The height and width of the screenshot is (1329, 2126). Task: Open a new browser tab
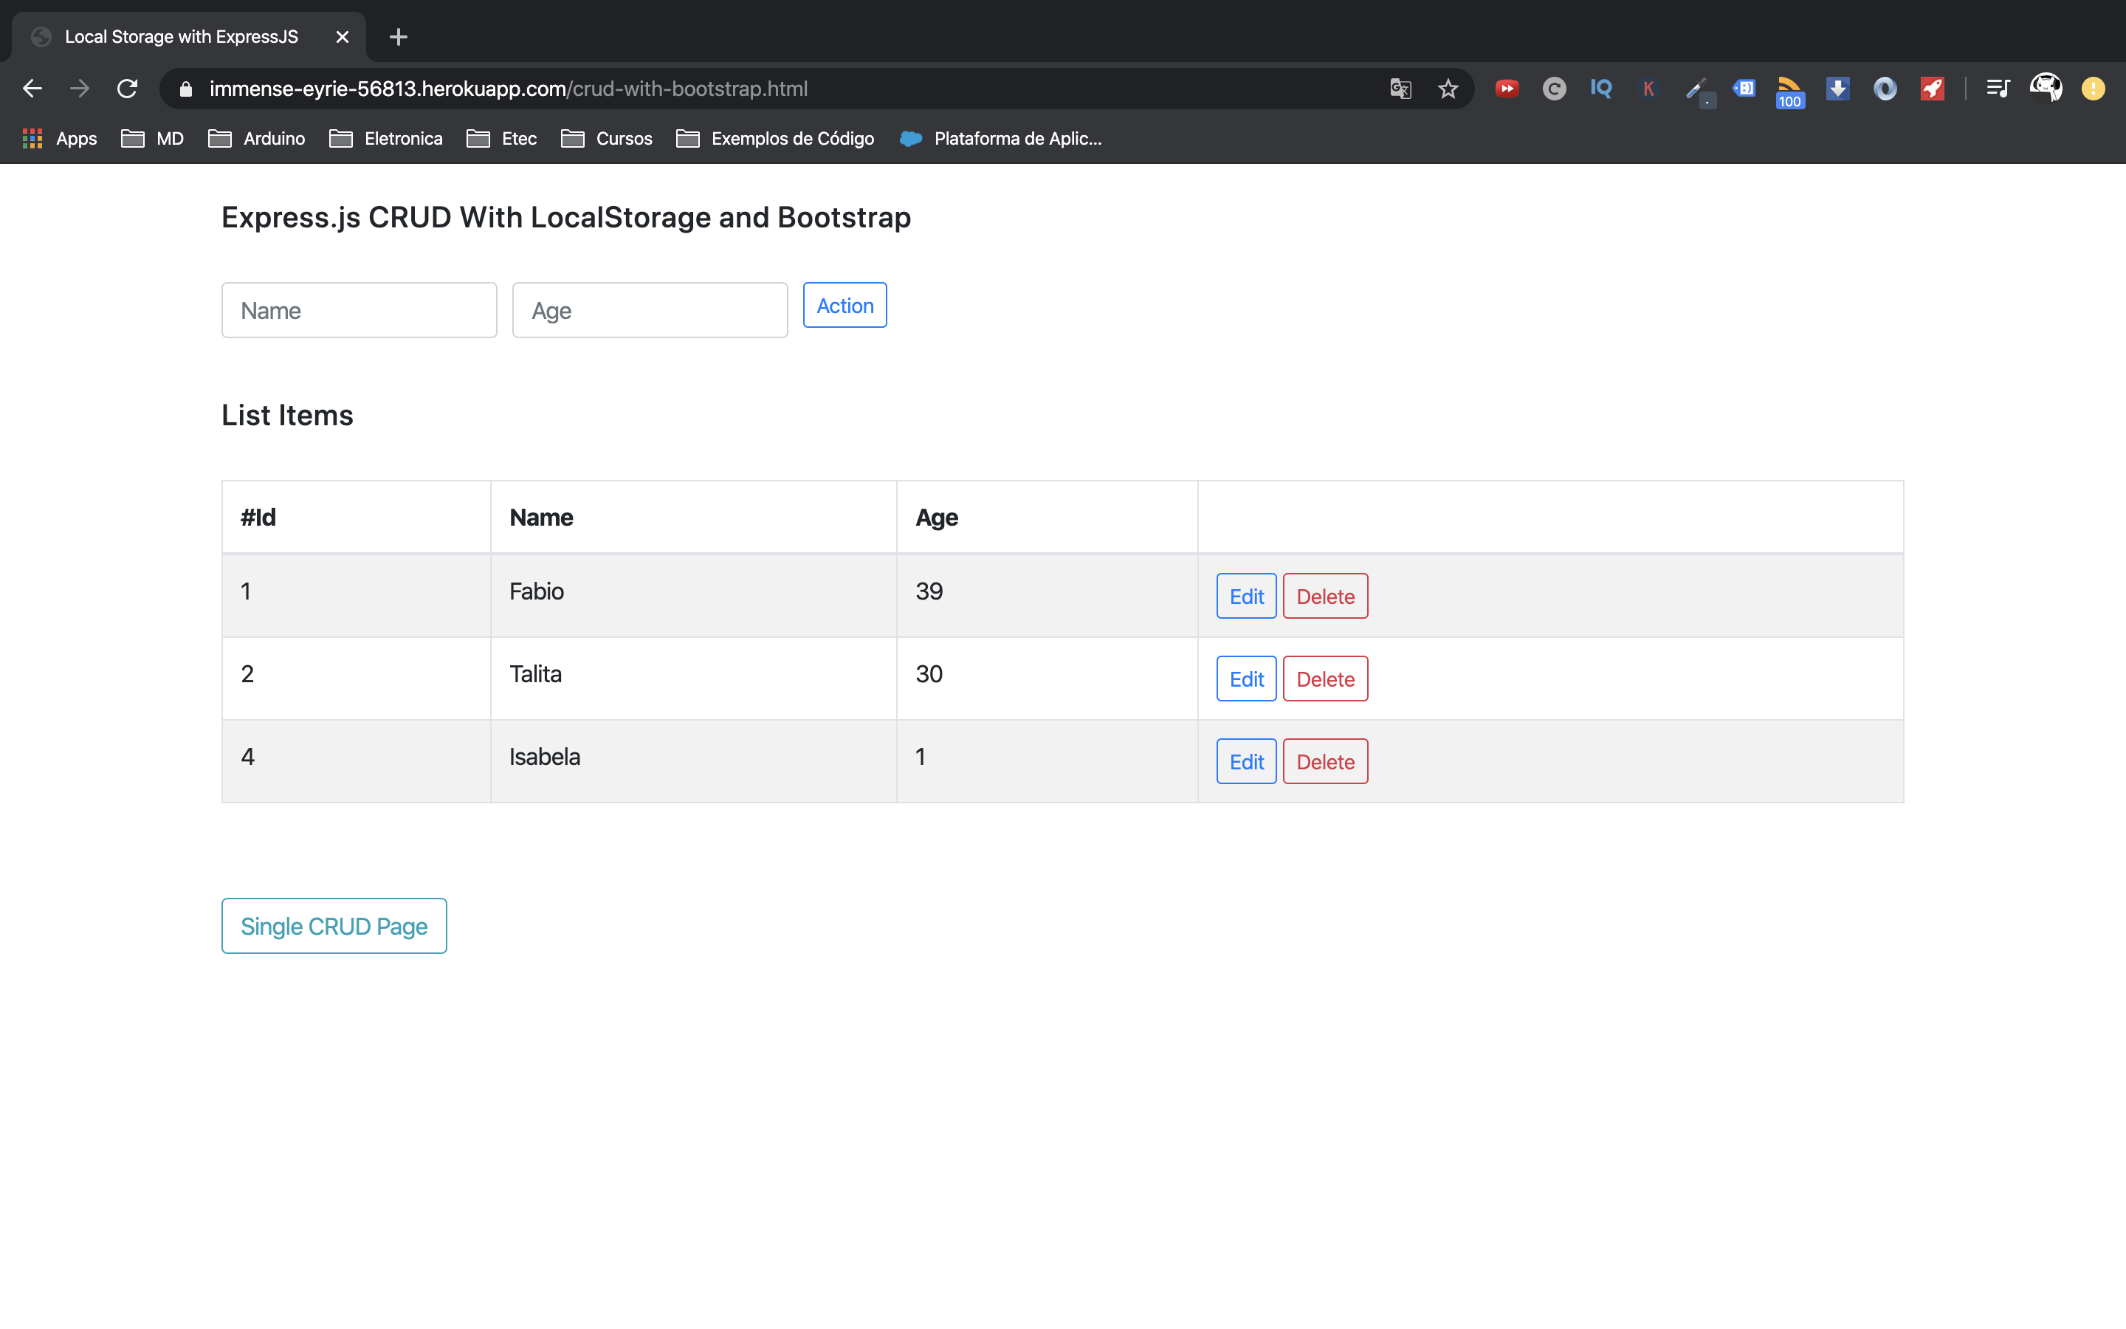coord(398,37)
